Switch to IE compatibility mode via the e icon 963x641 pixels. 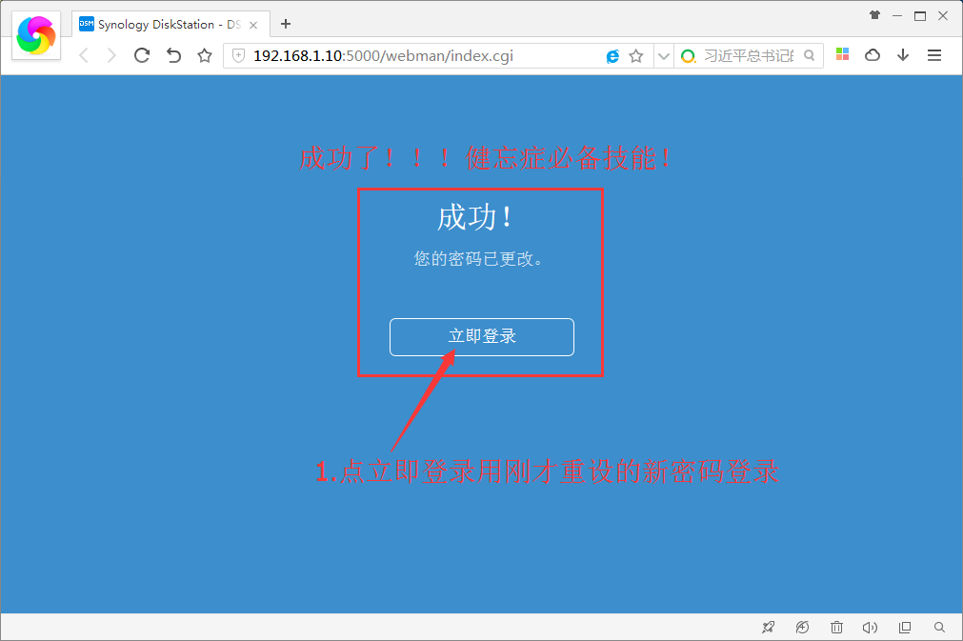[x=612, y=55]
